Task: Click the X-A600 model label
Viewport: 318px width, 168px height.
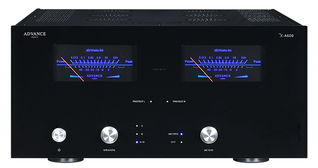Action: (286, 36)
